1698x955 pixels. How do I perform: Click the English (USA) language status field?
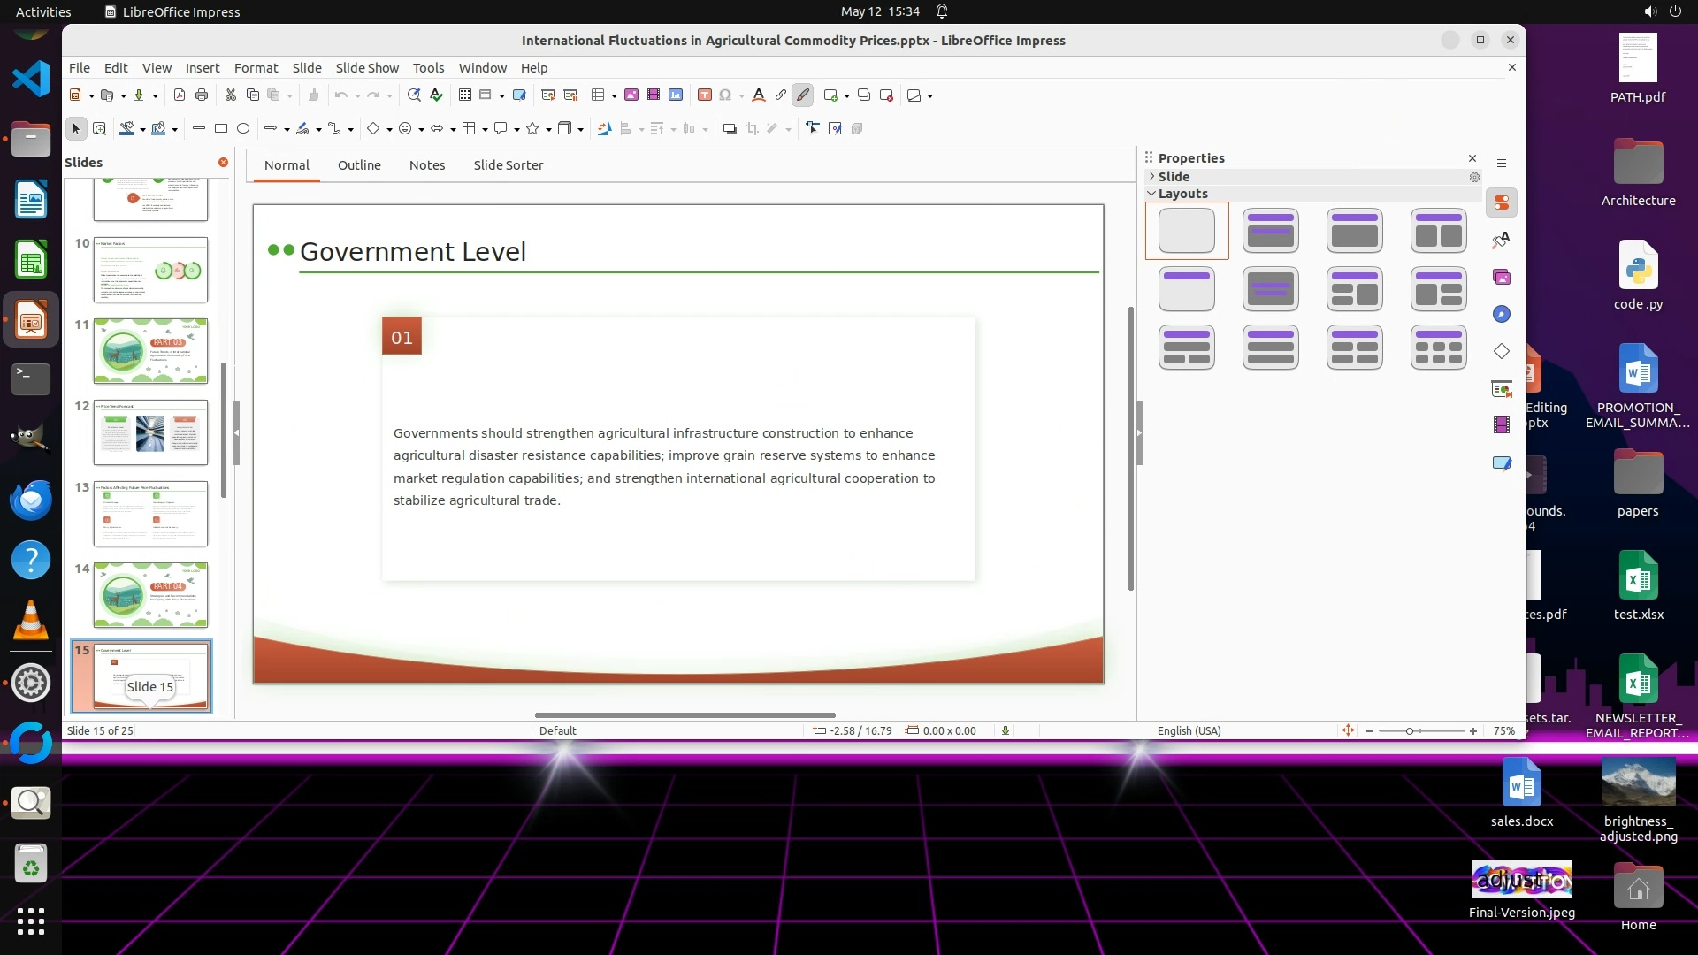click(x=1189, y=731)
